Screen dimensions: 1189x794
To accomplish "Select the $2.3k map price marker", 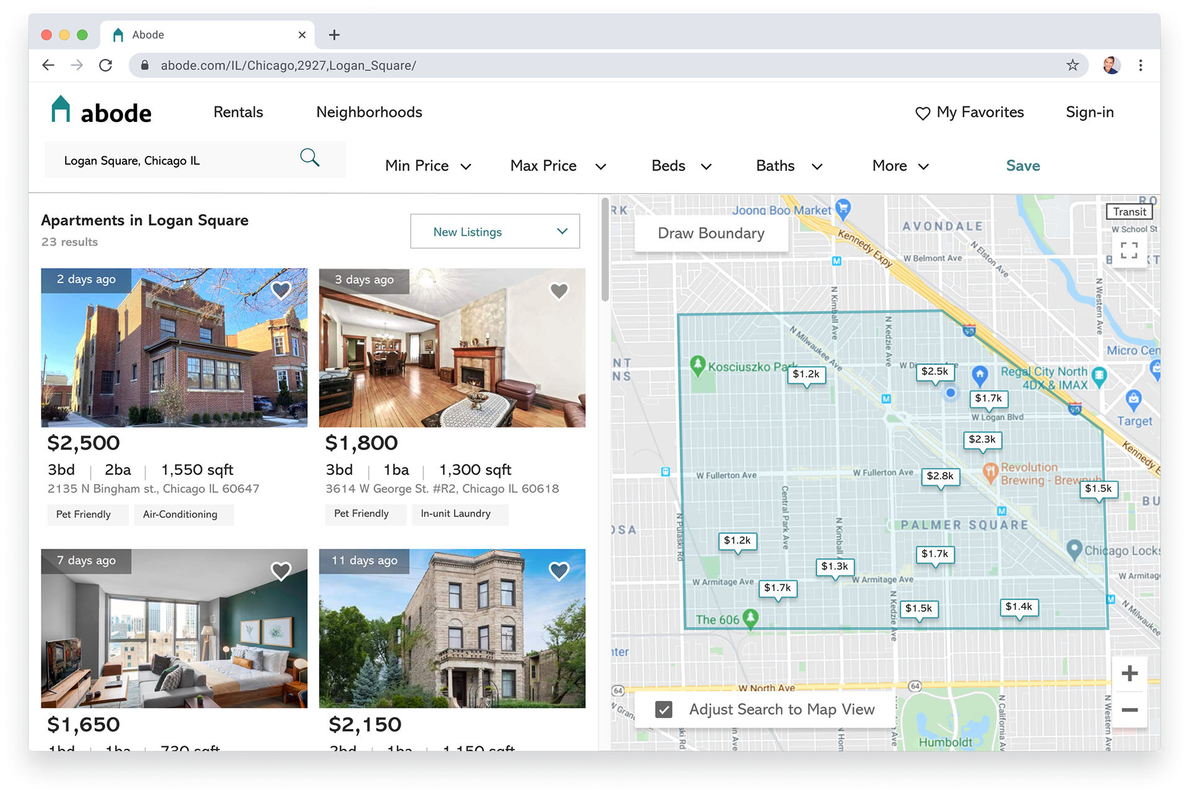I will pyautogui.click(x=982, y=441).
